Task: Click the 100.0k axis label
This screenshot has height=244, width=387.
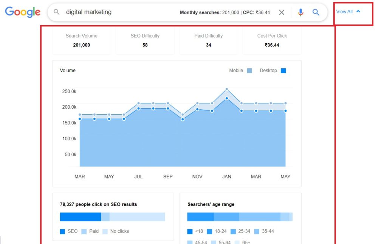Action: [x=69, y=139]
